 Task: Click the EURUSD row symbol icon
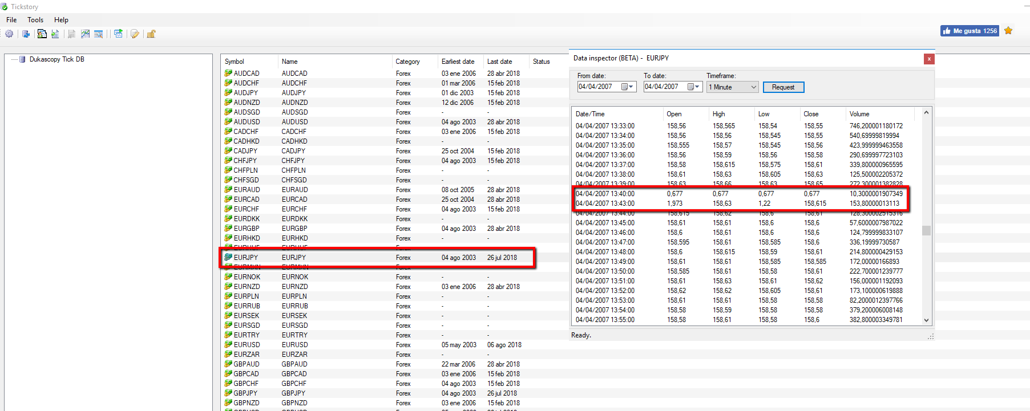228,344
